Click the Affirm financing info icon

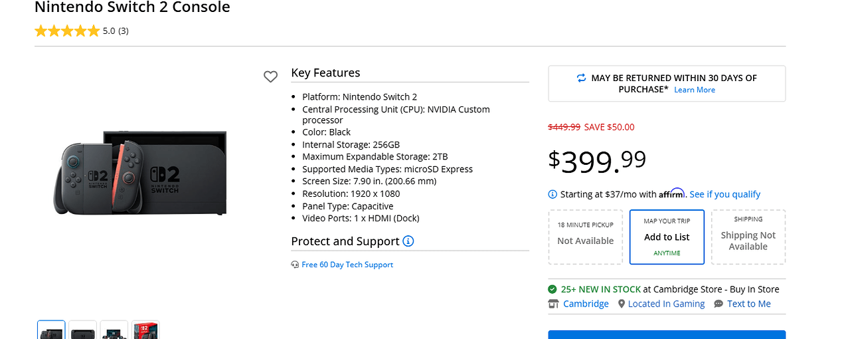click(x=552, y=194)
